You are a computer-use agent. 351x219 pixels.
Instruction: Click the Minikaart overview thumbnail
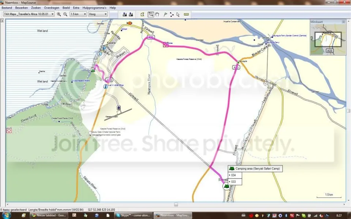[x=328, y=39]
